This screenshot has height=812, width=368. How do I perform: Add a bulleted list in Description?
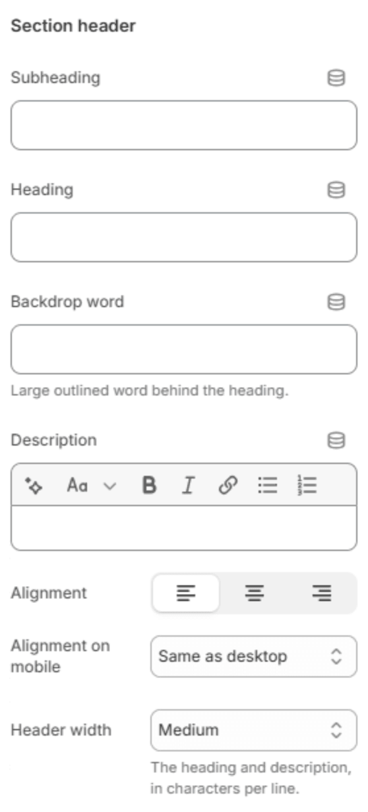pos(267,486)
